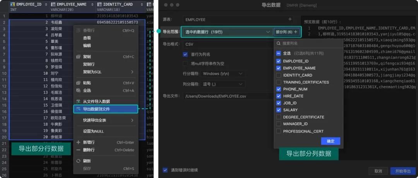Uncheck the HIRE_DATE column checkbox
This screenshot has height=178, width=418.
278,96
